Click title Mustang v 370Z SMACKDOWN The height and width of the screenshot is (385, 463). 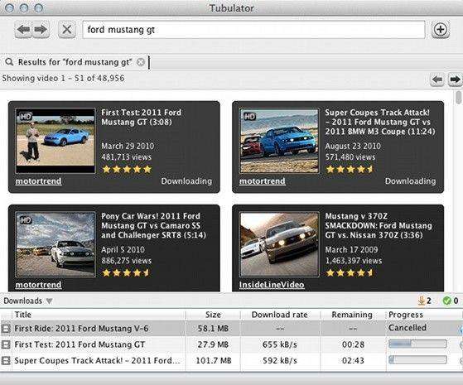point(379,225)
